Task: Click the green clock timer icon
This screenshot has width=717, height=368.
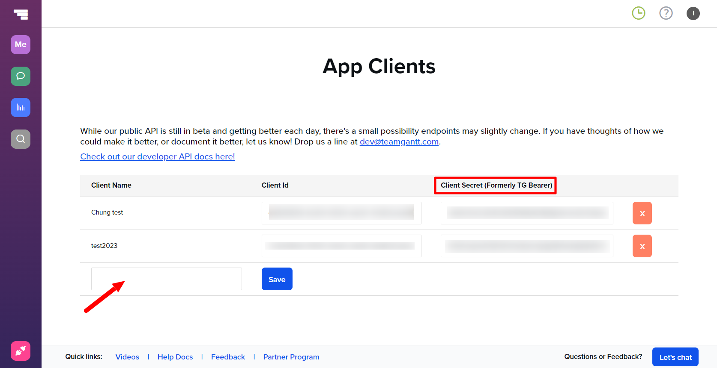Action: [x=639, y=13]
